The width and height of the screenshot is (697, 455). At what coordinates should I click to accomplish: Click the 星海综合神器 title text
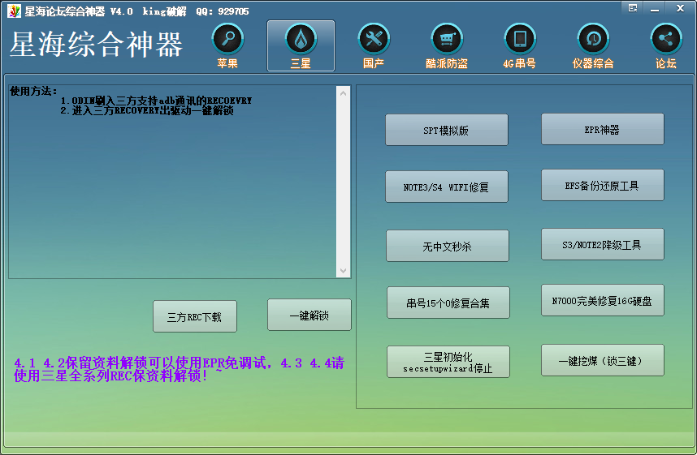click(96, 45)
